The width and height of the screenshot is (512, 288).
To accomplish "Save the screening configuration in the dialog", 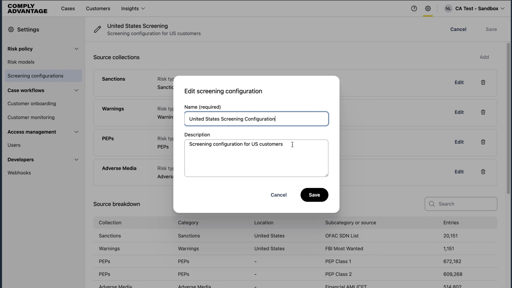I will [314, 195].
